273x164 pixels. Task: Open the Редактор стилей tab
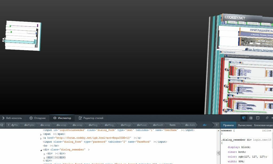point(91,118)
